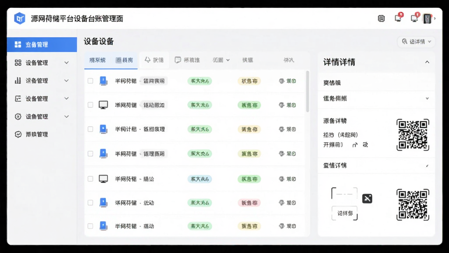Click the monitor icon in the fifth row

pos(103,179)
